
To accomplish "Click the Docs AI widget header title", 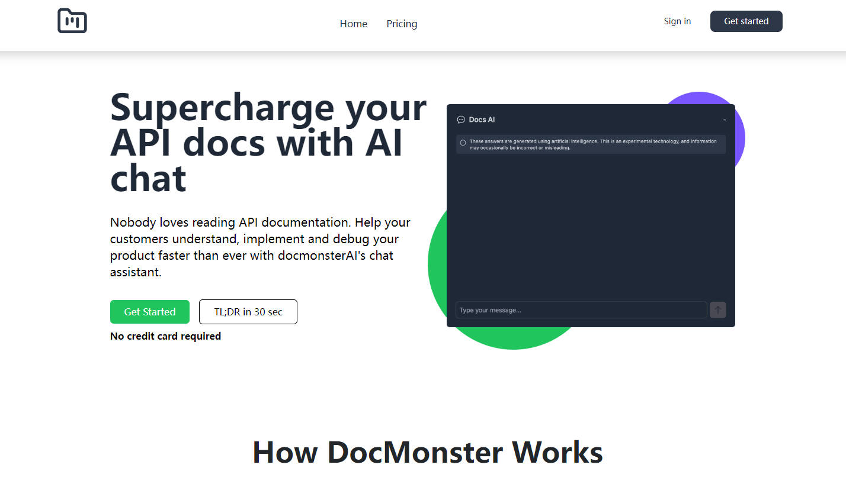I will (481, 119).
